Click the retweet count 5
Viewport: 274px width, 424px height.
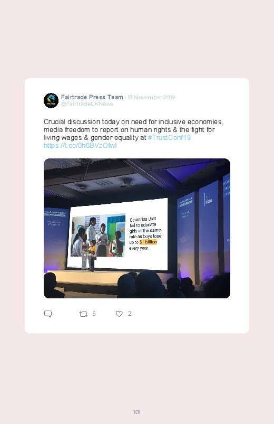point(94,314)
